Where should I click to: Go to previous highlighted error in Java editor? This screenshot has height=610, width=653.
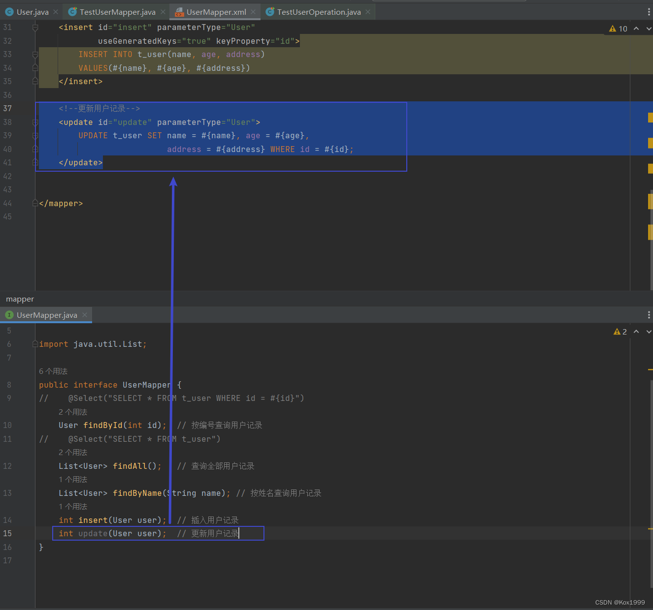point(636,332)
